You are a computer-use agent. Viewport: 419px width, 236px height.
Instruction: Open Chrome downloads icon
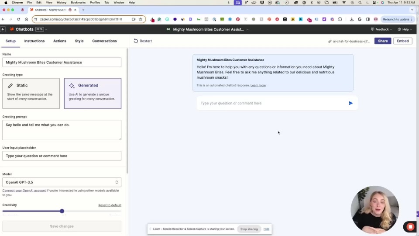pyautogui.click(x=352, y=19)
